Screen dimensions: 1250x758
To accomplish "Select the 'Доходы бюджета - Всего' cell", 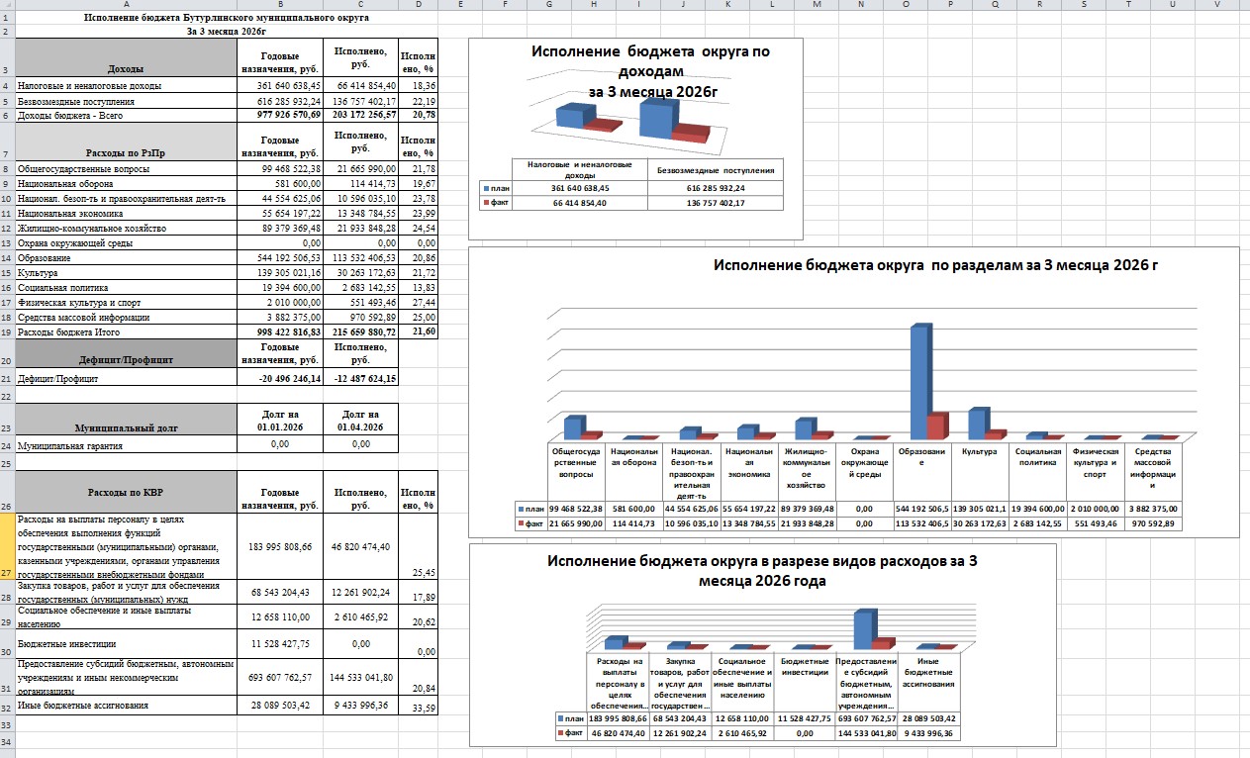I will pyautogui.click(x=126, y=115).
